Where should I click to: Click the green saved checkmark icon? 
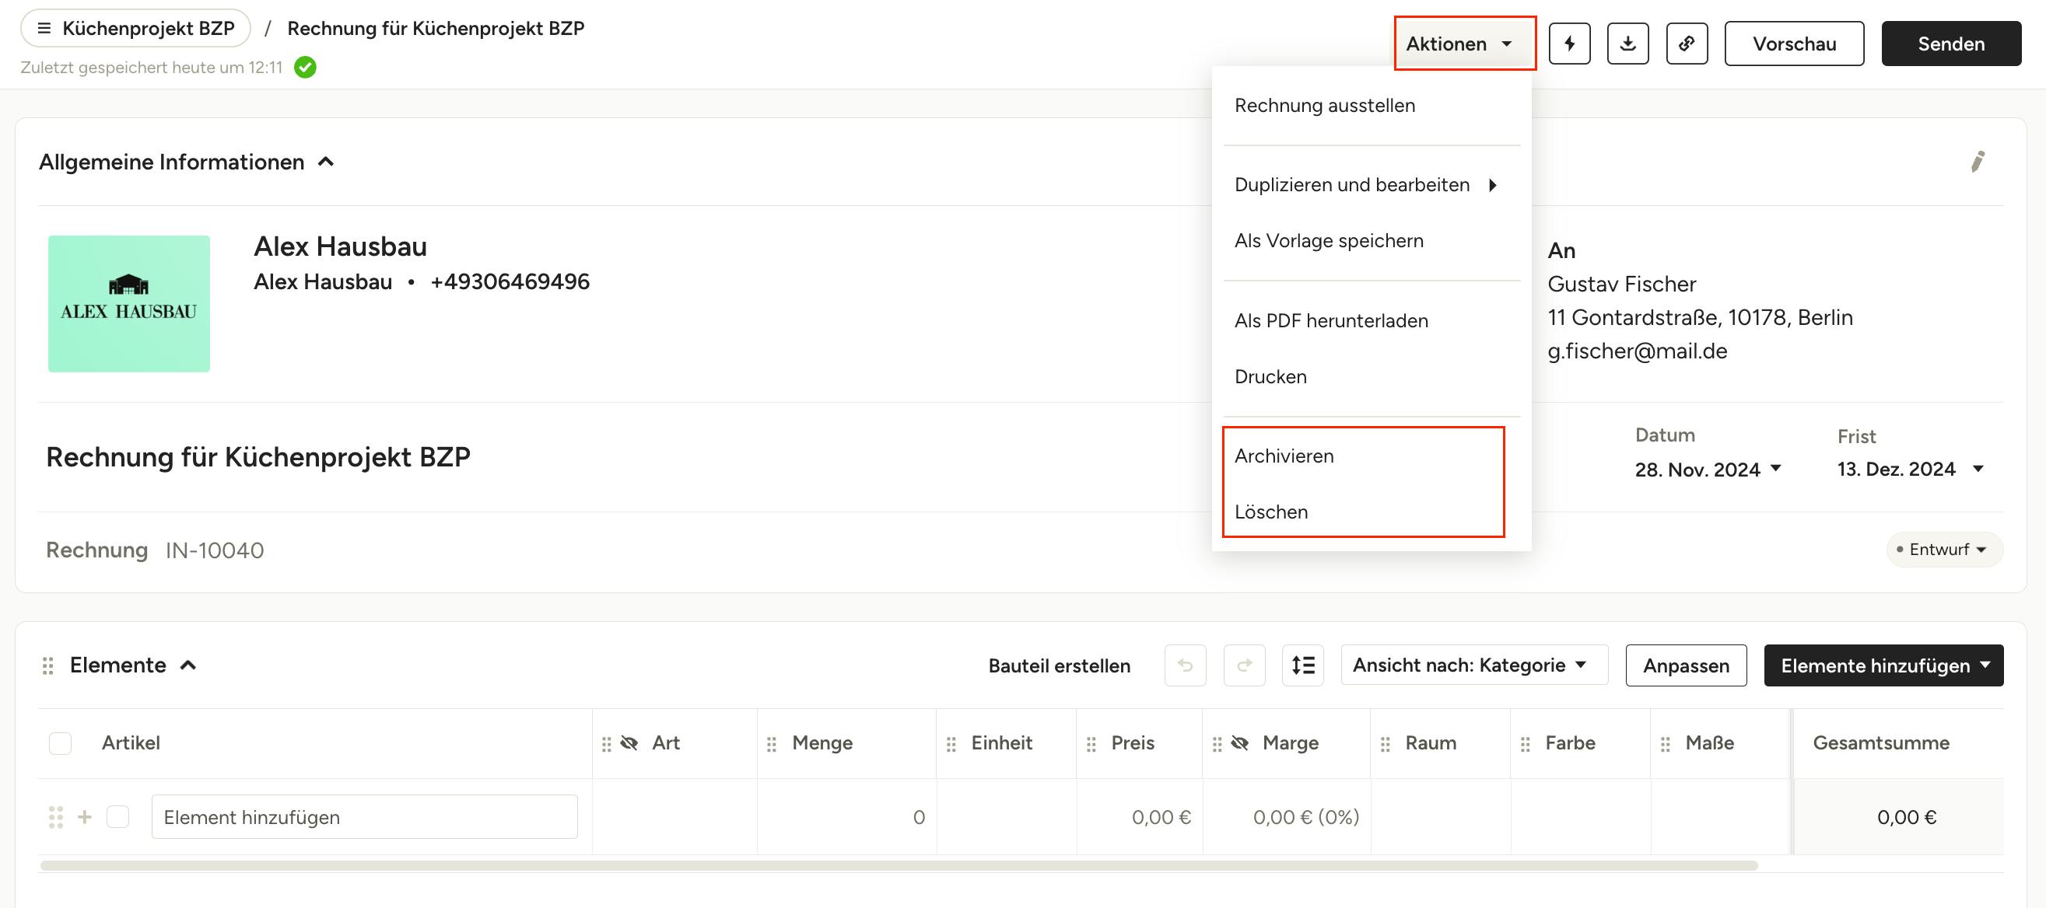(x=305, y=68)
